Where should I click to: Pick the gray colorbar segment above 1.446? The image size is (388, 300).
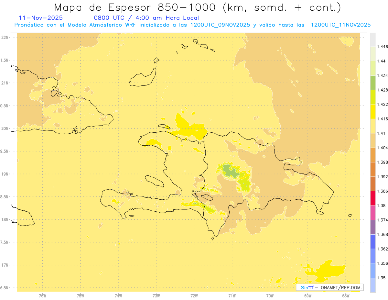(x=373, y=39)
